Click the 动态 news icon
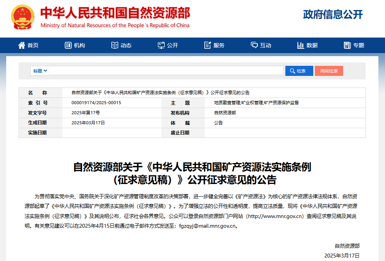 [x=114, y=45]
